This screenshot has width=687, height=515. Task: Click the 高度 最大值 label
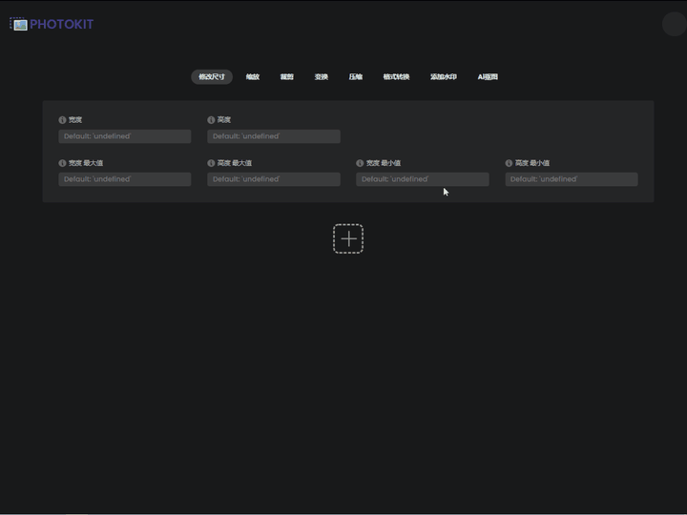click(235, 163)
